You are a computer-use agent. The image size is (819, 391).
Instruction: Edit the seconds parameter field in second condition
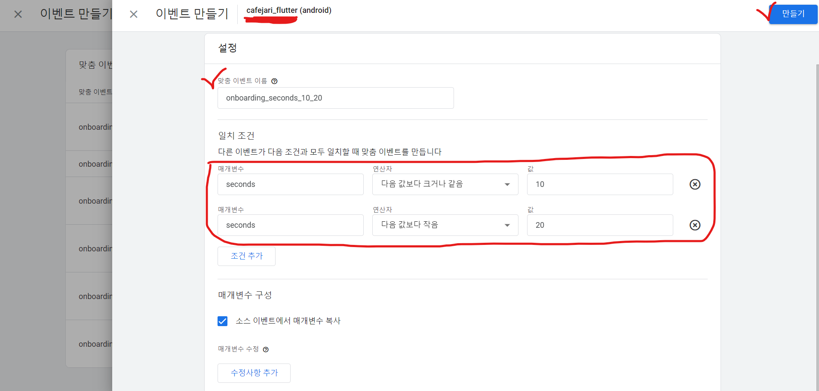point(290,225)
